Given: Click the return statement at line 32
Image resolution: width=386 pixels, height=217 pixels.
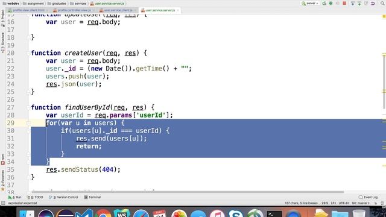Looking at the screenshot, I should pyautogui.click(x=89, y=146).
